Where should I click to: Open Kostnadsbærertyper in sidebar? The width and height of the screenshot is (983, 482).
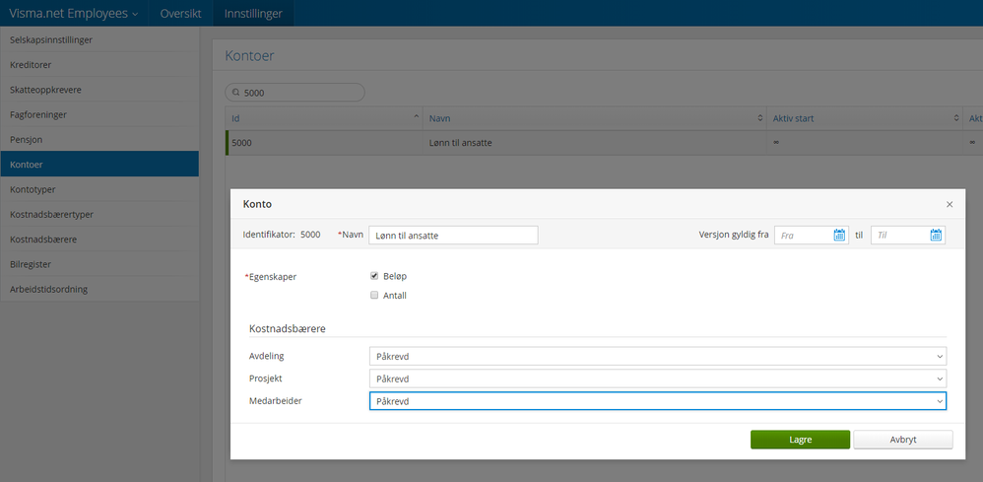(99, 214)
